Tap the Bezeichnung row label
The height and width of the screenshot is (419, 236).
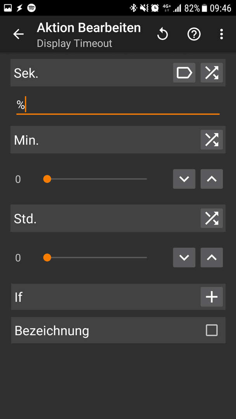pyautogui.click(x=52, y=331)
